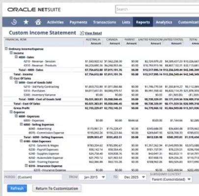
Task: Collapse the G&A Expenses group
Action: click(x=21, y=141)
